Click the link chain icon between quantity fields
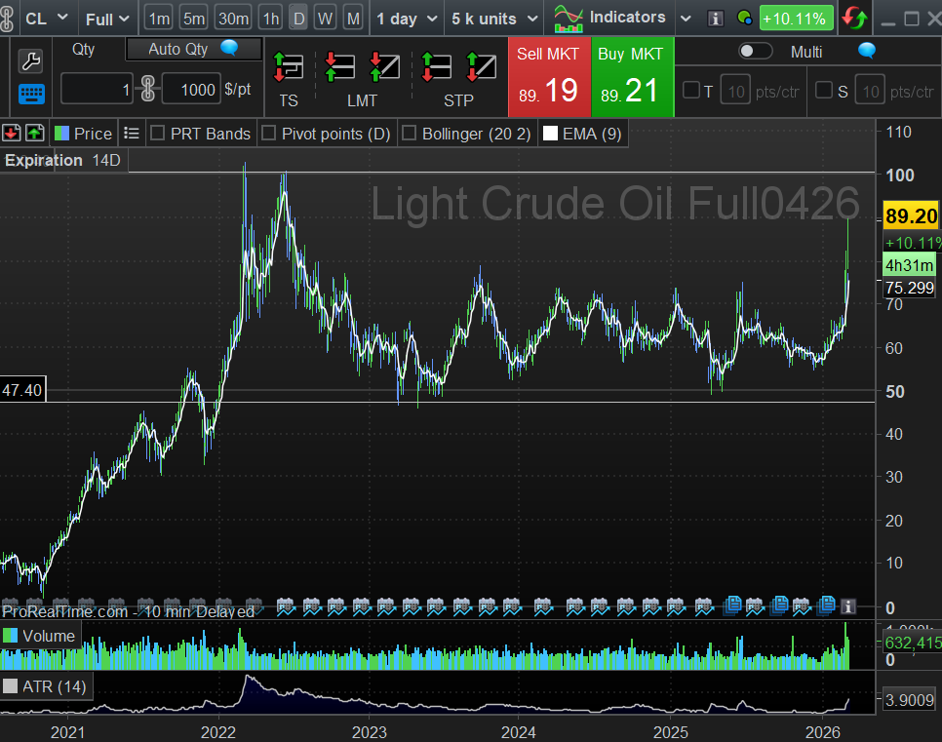Image resolution: width=942 pixels, height=742 pixels. tap(147, 90)
